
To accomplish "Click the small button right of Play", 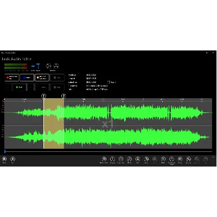I will click(x=30, y=87).
